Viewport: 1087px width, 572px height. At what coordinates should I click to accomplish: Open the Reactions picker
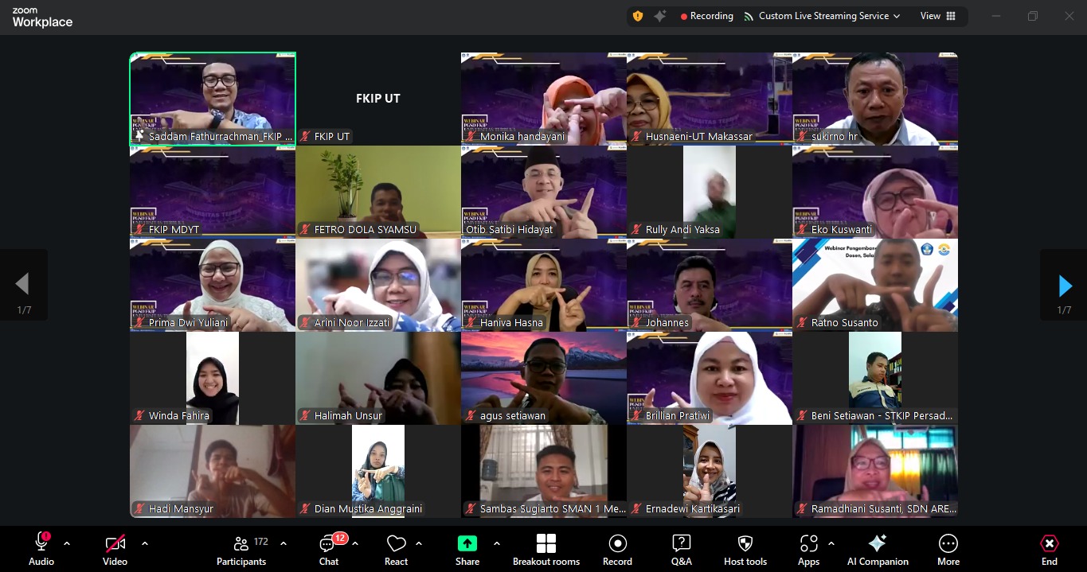[396, 549]
